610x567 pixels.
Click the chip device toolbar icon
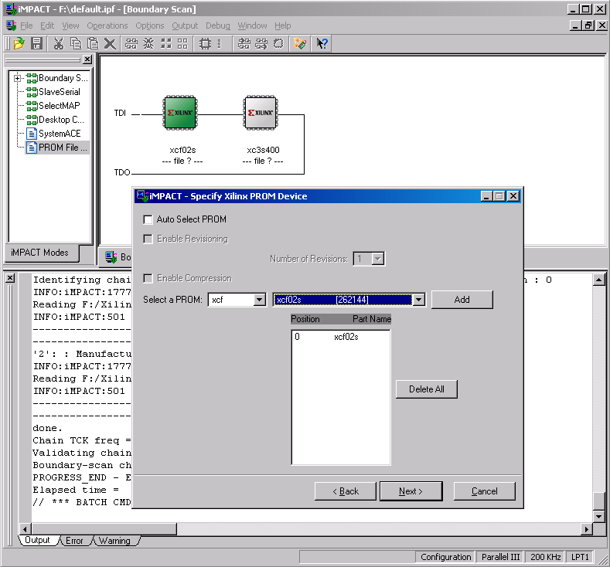[x=205, y=43]
